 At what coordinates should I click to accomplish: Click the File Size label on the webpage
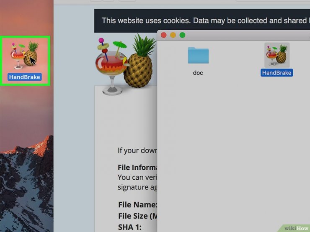click(x=137, y=216)
